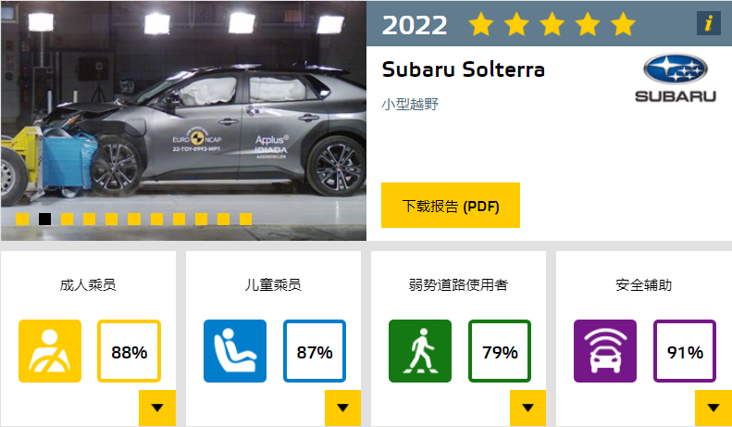Image resolution: width=732 pixels, height=427 pixels.
Task: Click the child occupant seat icon
Action: point(235,351)
